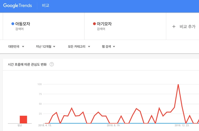This screenshot has width=199, height=131.
Task: Click the blue dot beside 아동모자
Action: 13,24
